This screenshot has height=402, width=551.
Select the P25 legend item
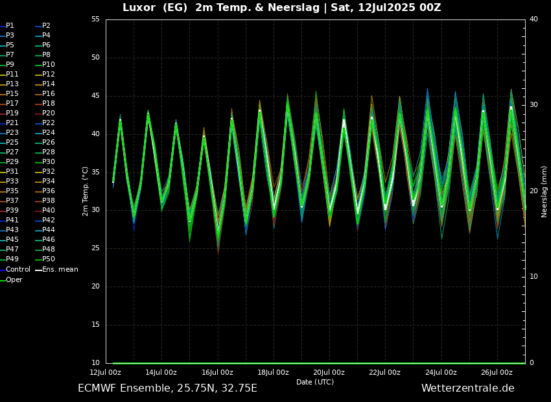(12, 143)
